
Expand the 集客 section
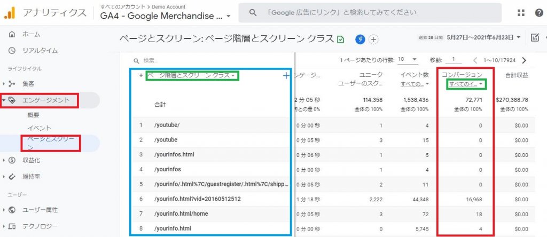pyautogui.click(x=4, y=84)
